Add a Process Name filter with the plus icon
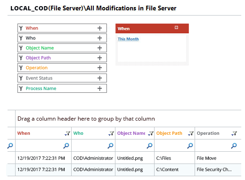The width and height of the screenshot is (245, 180). (99, 89)
